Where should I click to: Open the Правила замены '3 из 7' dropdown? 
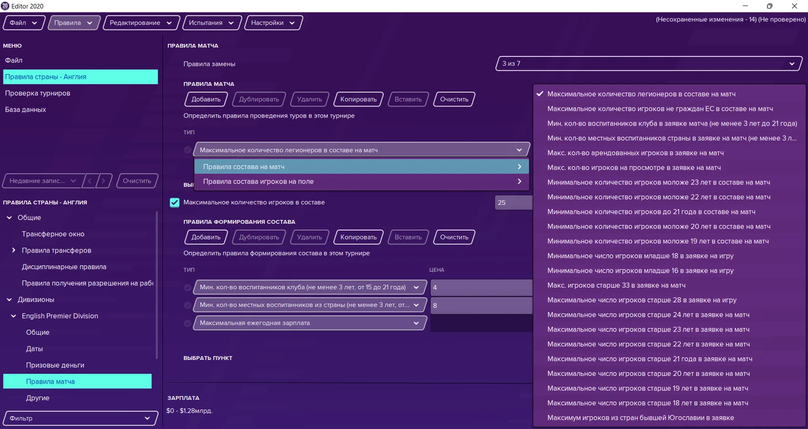coord(648,64)
